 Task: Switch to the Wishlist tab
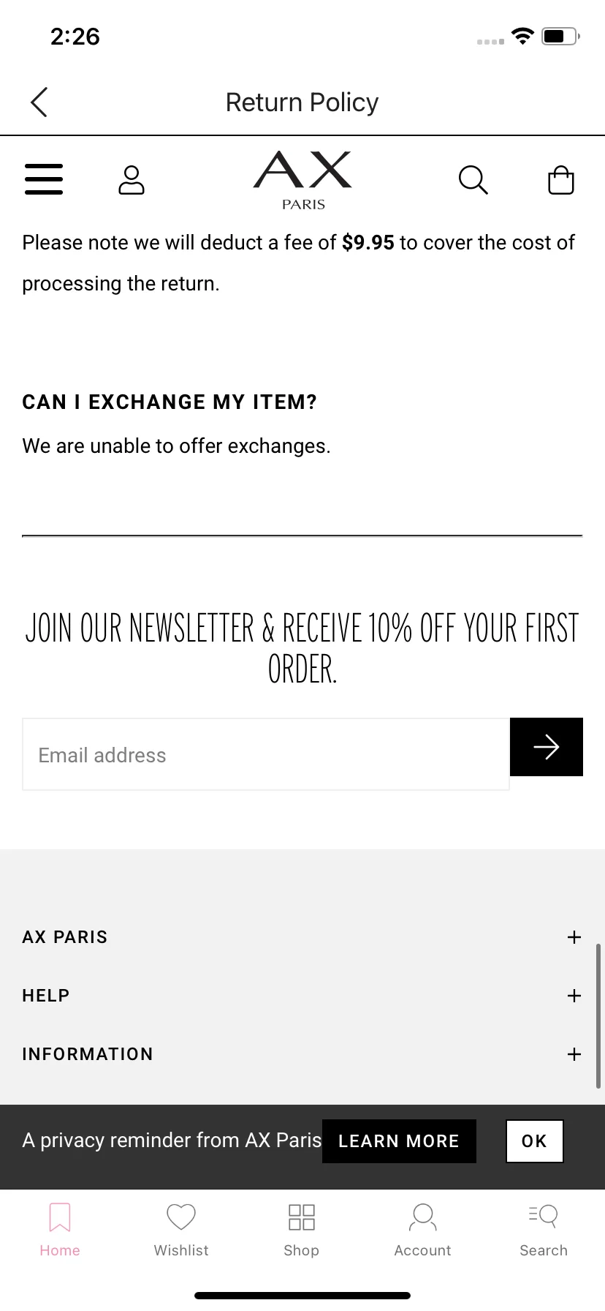pos(181,1229)
